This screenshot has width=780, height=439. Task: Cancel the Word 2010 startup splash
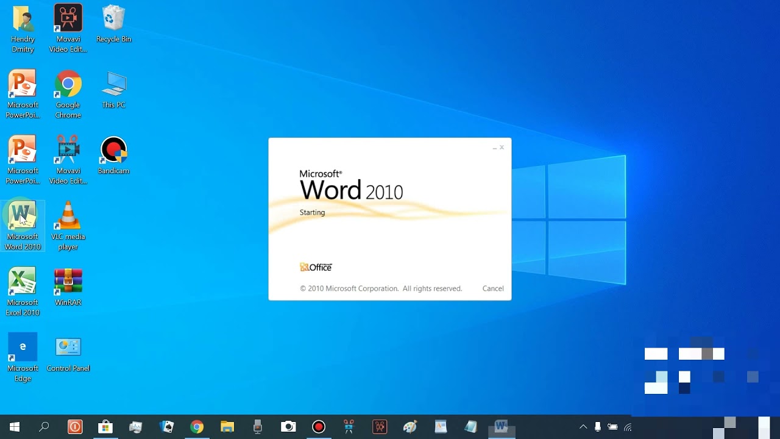tap(493, 288)
